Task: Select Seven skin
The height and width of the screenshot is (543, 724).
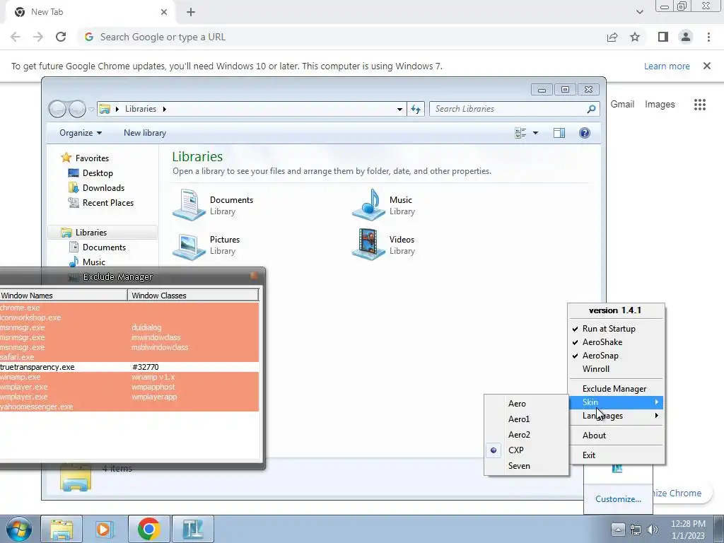Action: click(x=526, y=466)
